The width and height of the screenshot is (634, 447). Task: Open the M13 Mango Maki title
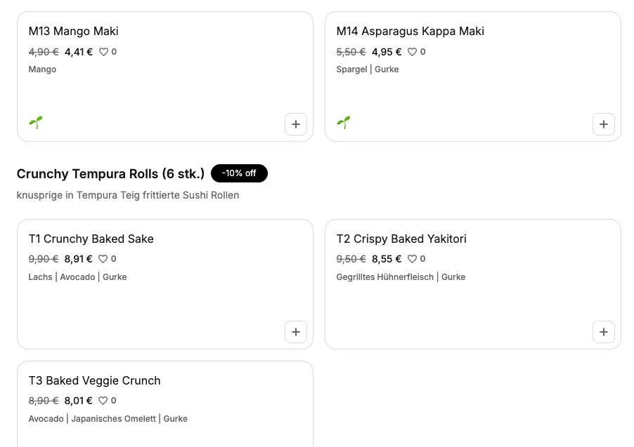74,31
